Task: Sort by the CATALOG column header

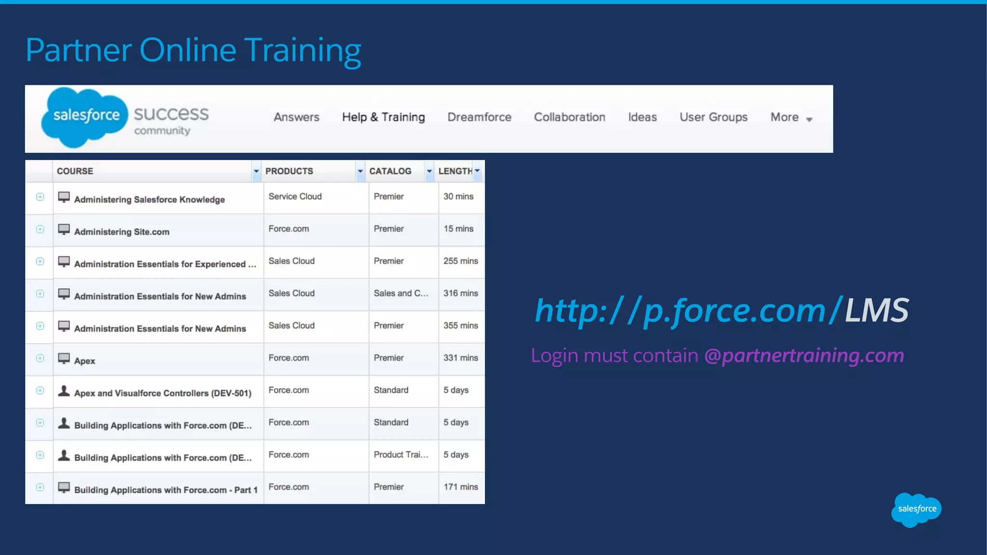Action: coord(390,171)
